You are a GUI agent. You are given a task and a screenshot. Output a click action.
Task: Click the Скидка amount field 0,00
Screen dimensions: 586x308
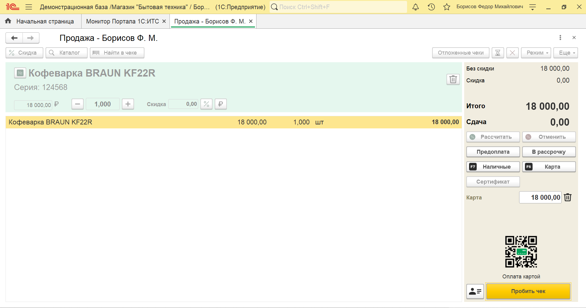pos(183,104)
